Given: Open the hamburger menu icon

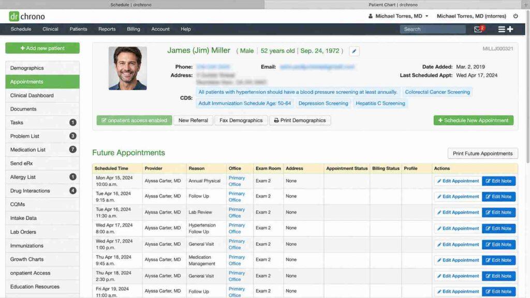Looking at the screenshot, I should (502, 29).
